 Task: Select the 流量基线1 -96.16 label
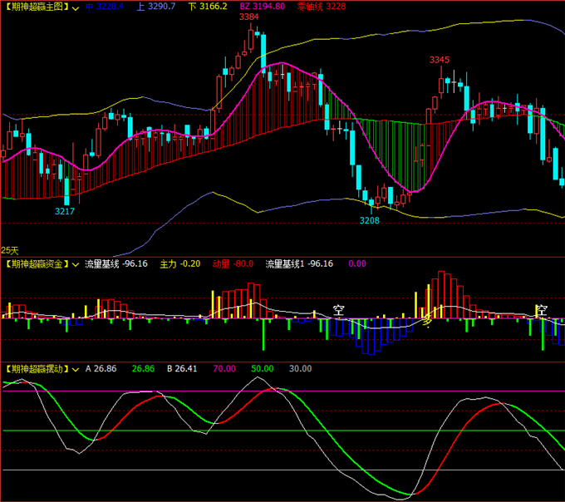(299, 263)
